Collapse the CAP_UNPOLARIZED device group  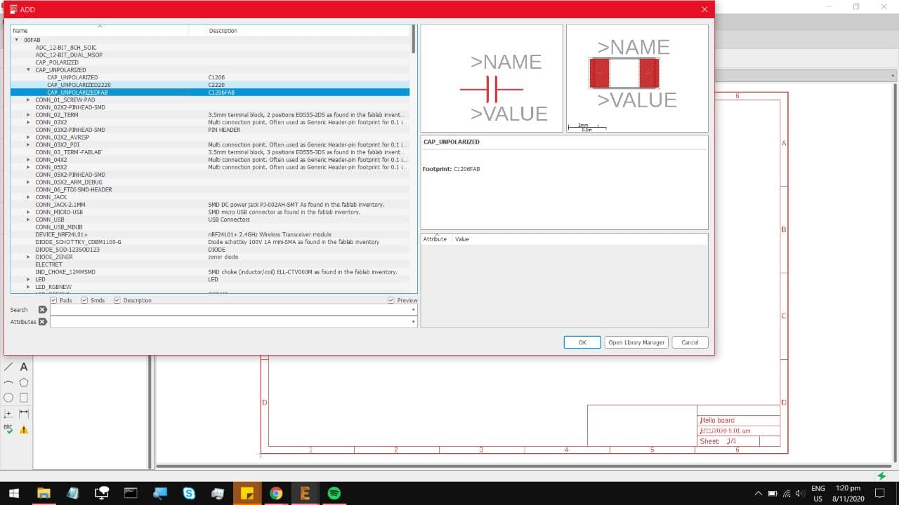pos(28,69)
